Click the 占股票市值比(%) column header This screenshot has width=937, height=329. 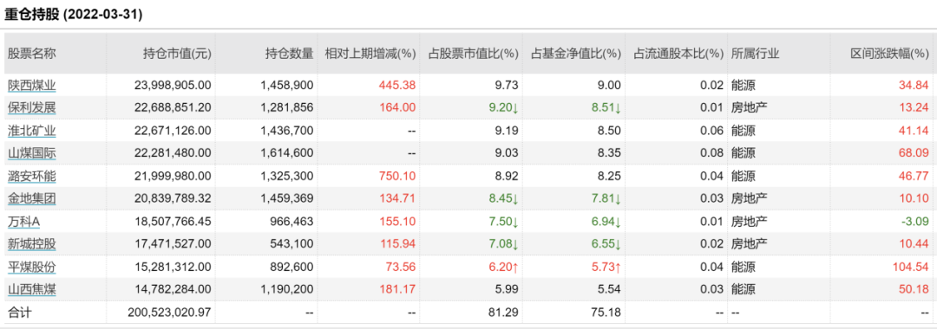click(474, 54)
